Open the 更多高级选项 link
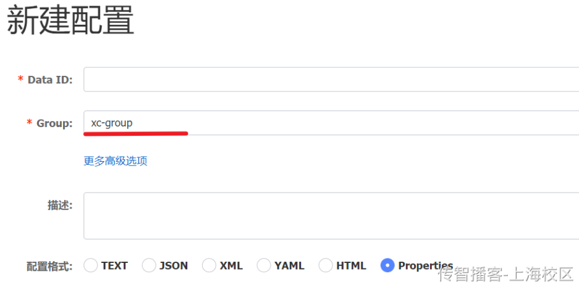Viewport: 579px width, 287px height. [x=116, y=161]
